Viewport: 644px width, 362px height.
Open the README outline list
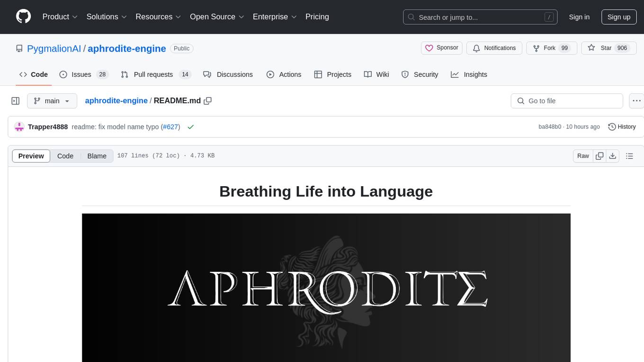(629, 156)
